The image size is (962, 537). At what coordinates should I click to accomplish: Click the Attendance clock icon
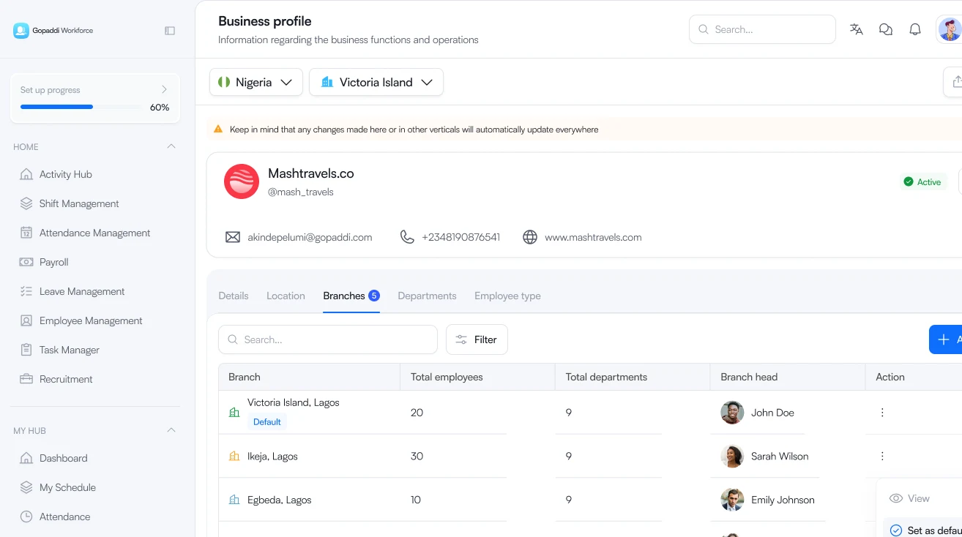click(x=26, y=517)
